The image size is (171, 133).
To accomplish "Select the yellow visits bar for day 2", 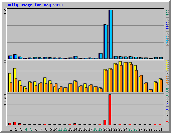I will click(15, 80).
